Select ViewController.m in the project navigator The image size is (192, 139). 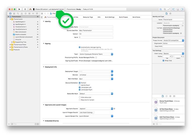(x=21, y=29)
